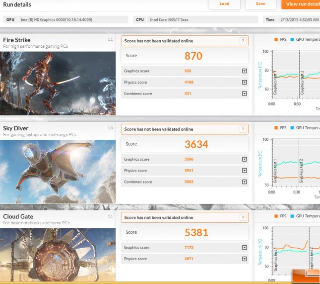
Task: Click the Fire Strike validation help icon
Action: tap(243, 41)
